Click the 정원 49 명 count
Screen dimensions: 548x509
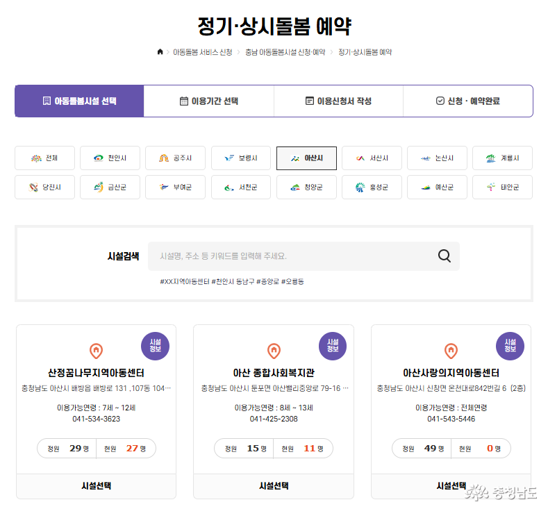[x=423, y=449]
